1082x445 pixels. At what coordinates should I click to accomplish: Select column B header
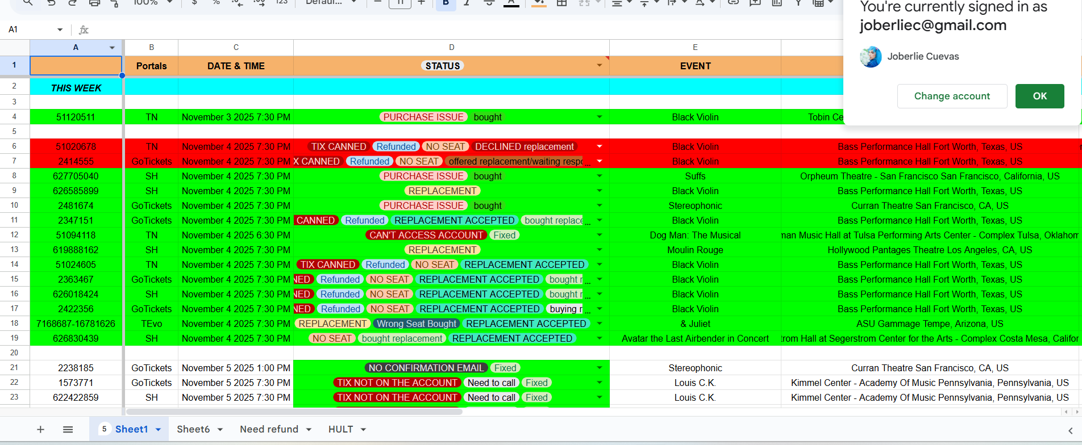tap(151, 48)
